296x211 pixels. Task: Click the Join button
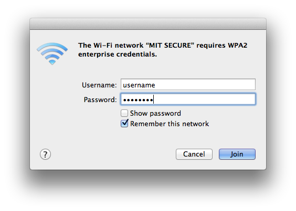237,154
